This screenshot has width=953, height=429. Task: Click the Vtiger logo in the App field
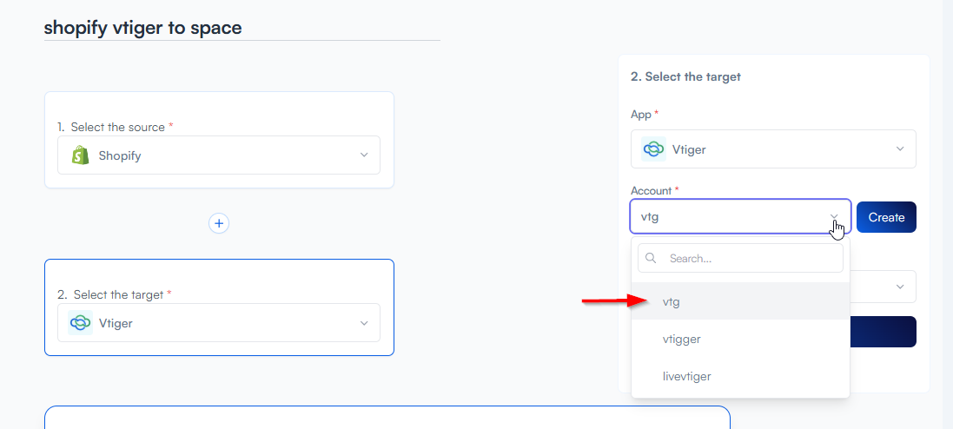[x=653, y=149]
